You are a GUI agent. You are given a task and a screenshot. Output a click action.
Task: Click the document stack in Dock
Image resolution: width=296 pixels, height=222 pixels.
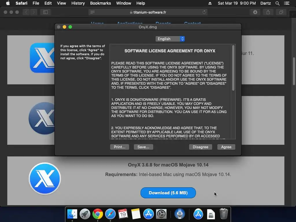pos(211,214)
